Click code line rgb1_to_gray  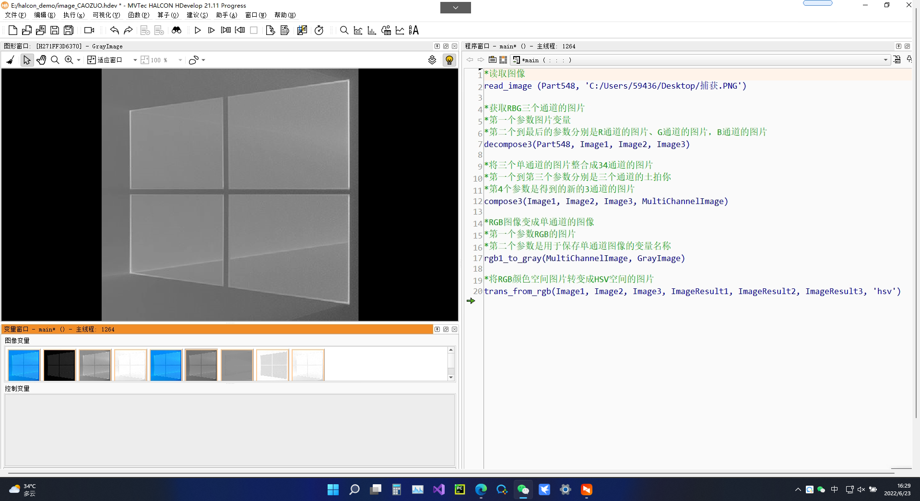pos(584,258)
